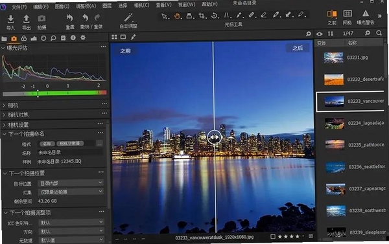Viewport: 389px width, 244px height.
Task: Click the 导出 export icon
Action: (x=27, y=19)
